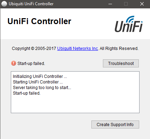This screenshot has height=139, width=150.
Task: Click the 'All Rights Reserved.' text
Action: click(119, 49)
